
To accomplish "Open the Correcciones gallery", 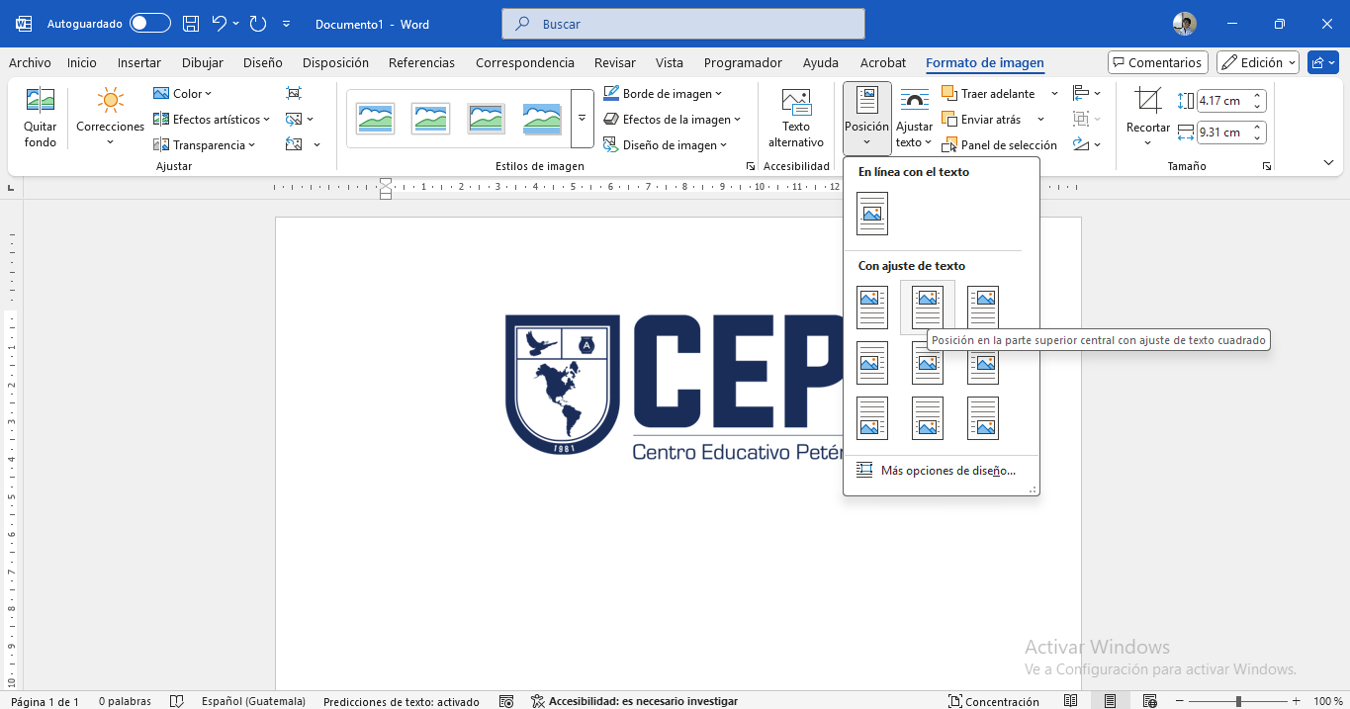I will 110,118.
